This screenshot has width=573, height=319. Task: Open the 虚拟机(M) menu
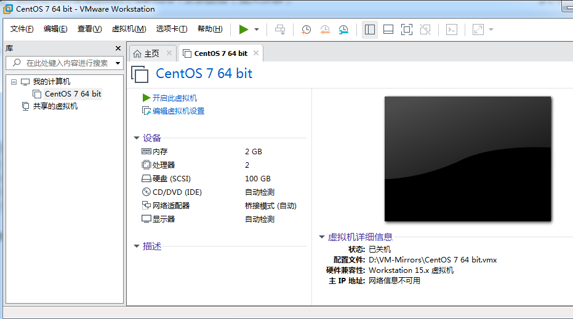[x=129, y=29]
